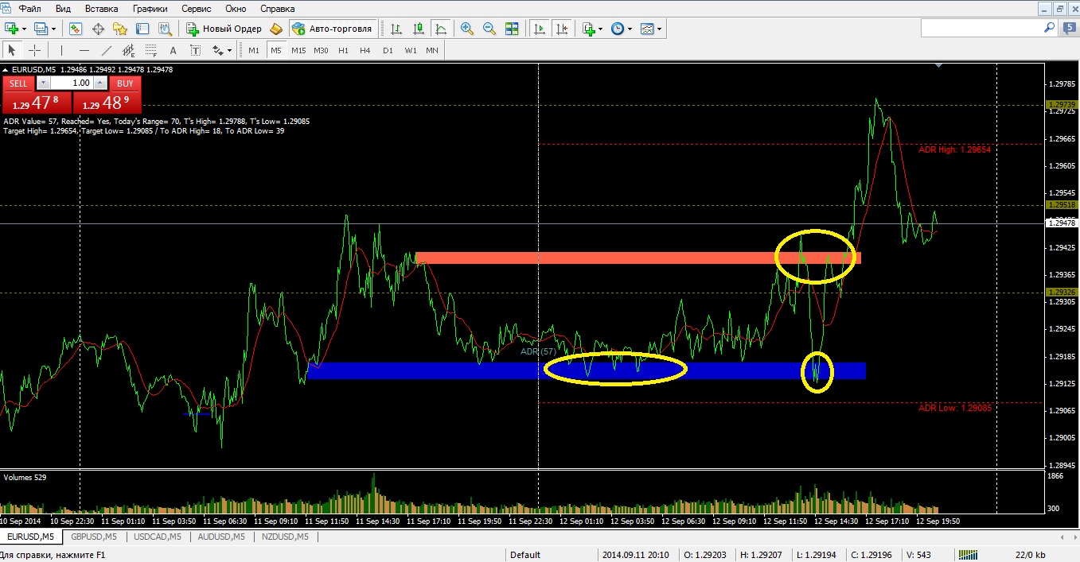Select the Trendline tool

(107, 50)
